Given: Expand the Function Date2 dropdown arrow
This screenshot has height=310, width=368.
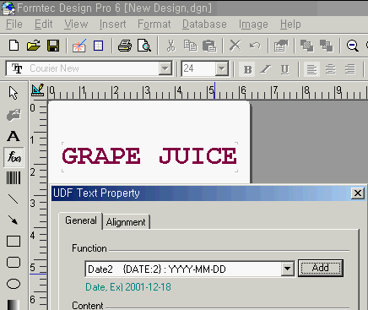Looking at the screenshot, I should 287,269.
